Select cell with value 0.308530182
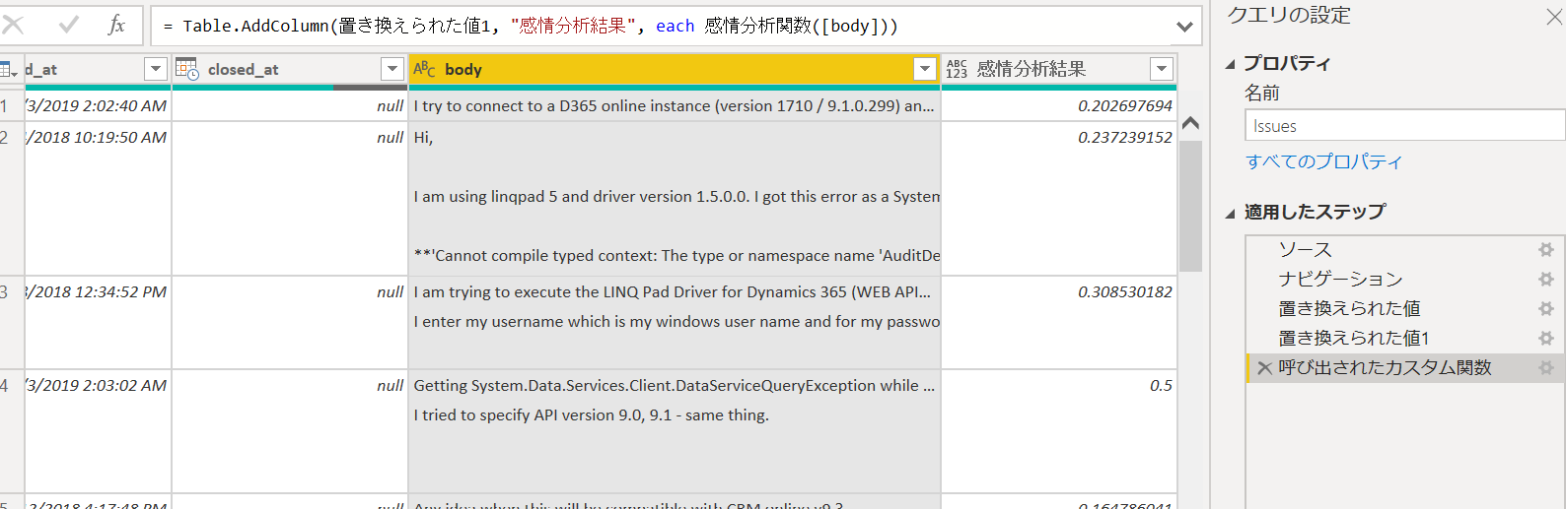This screenshot has width=1566, height=509. [1059, 323]
